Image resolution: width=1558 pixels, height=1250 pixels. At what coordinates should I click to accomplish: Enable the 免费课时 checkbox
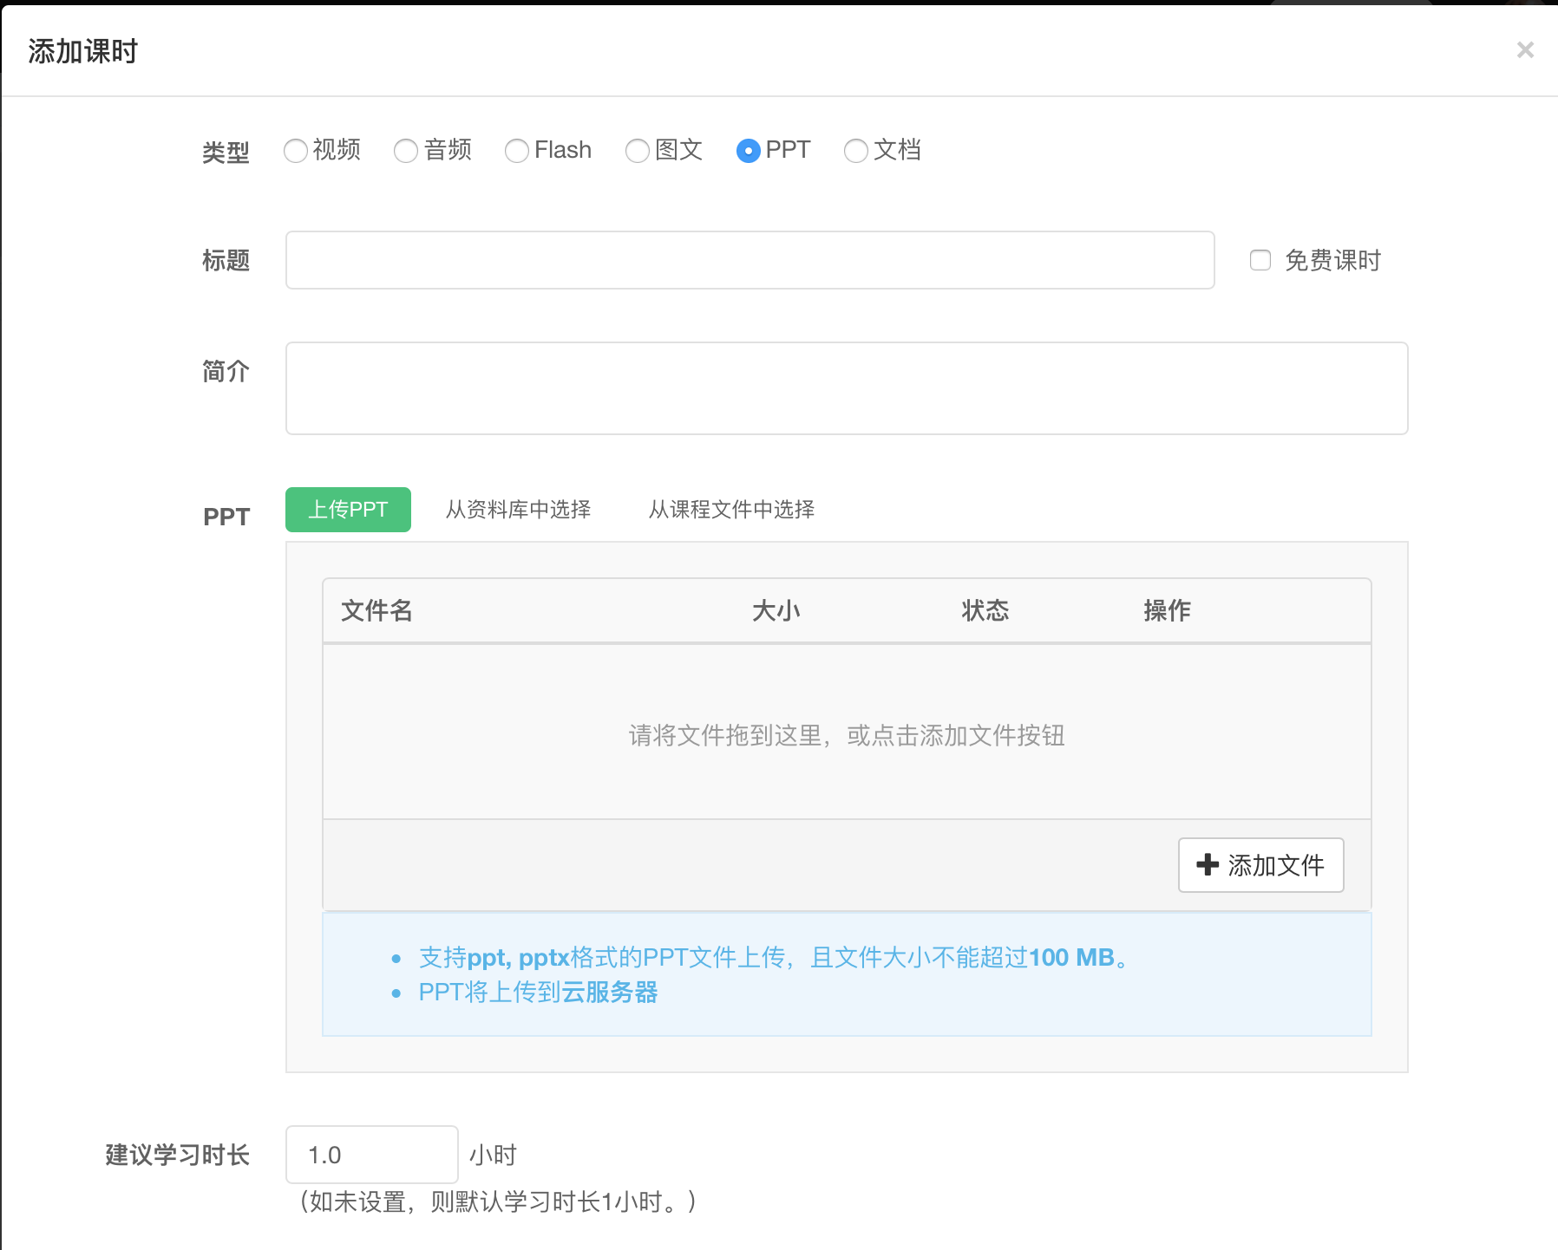point(1260,260)
